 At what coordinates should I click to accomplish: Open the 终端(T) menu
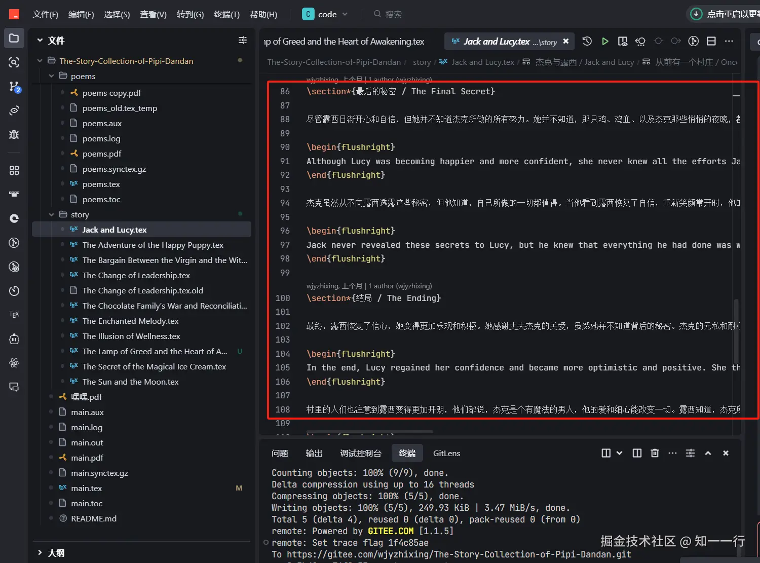click(226, 14)
